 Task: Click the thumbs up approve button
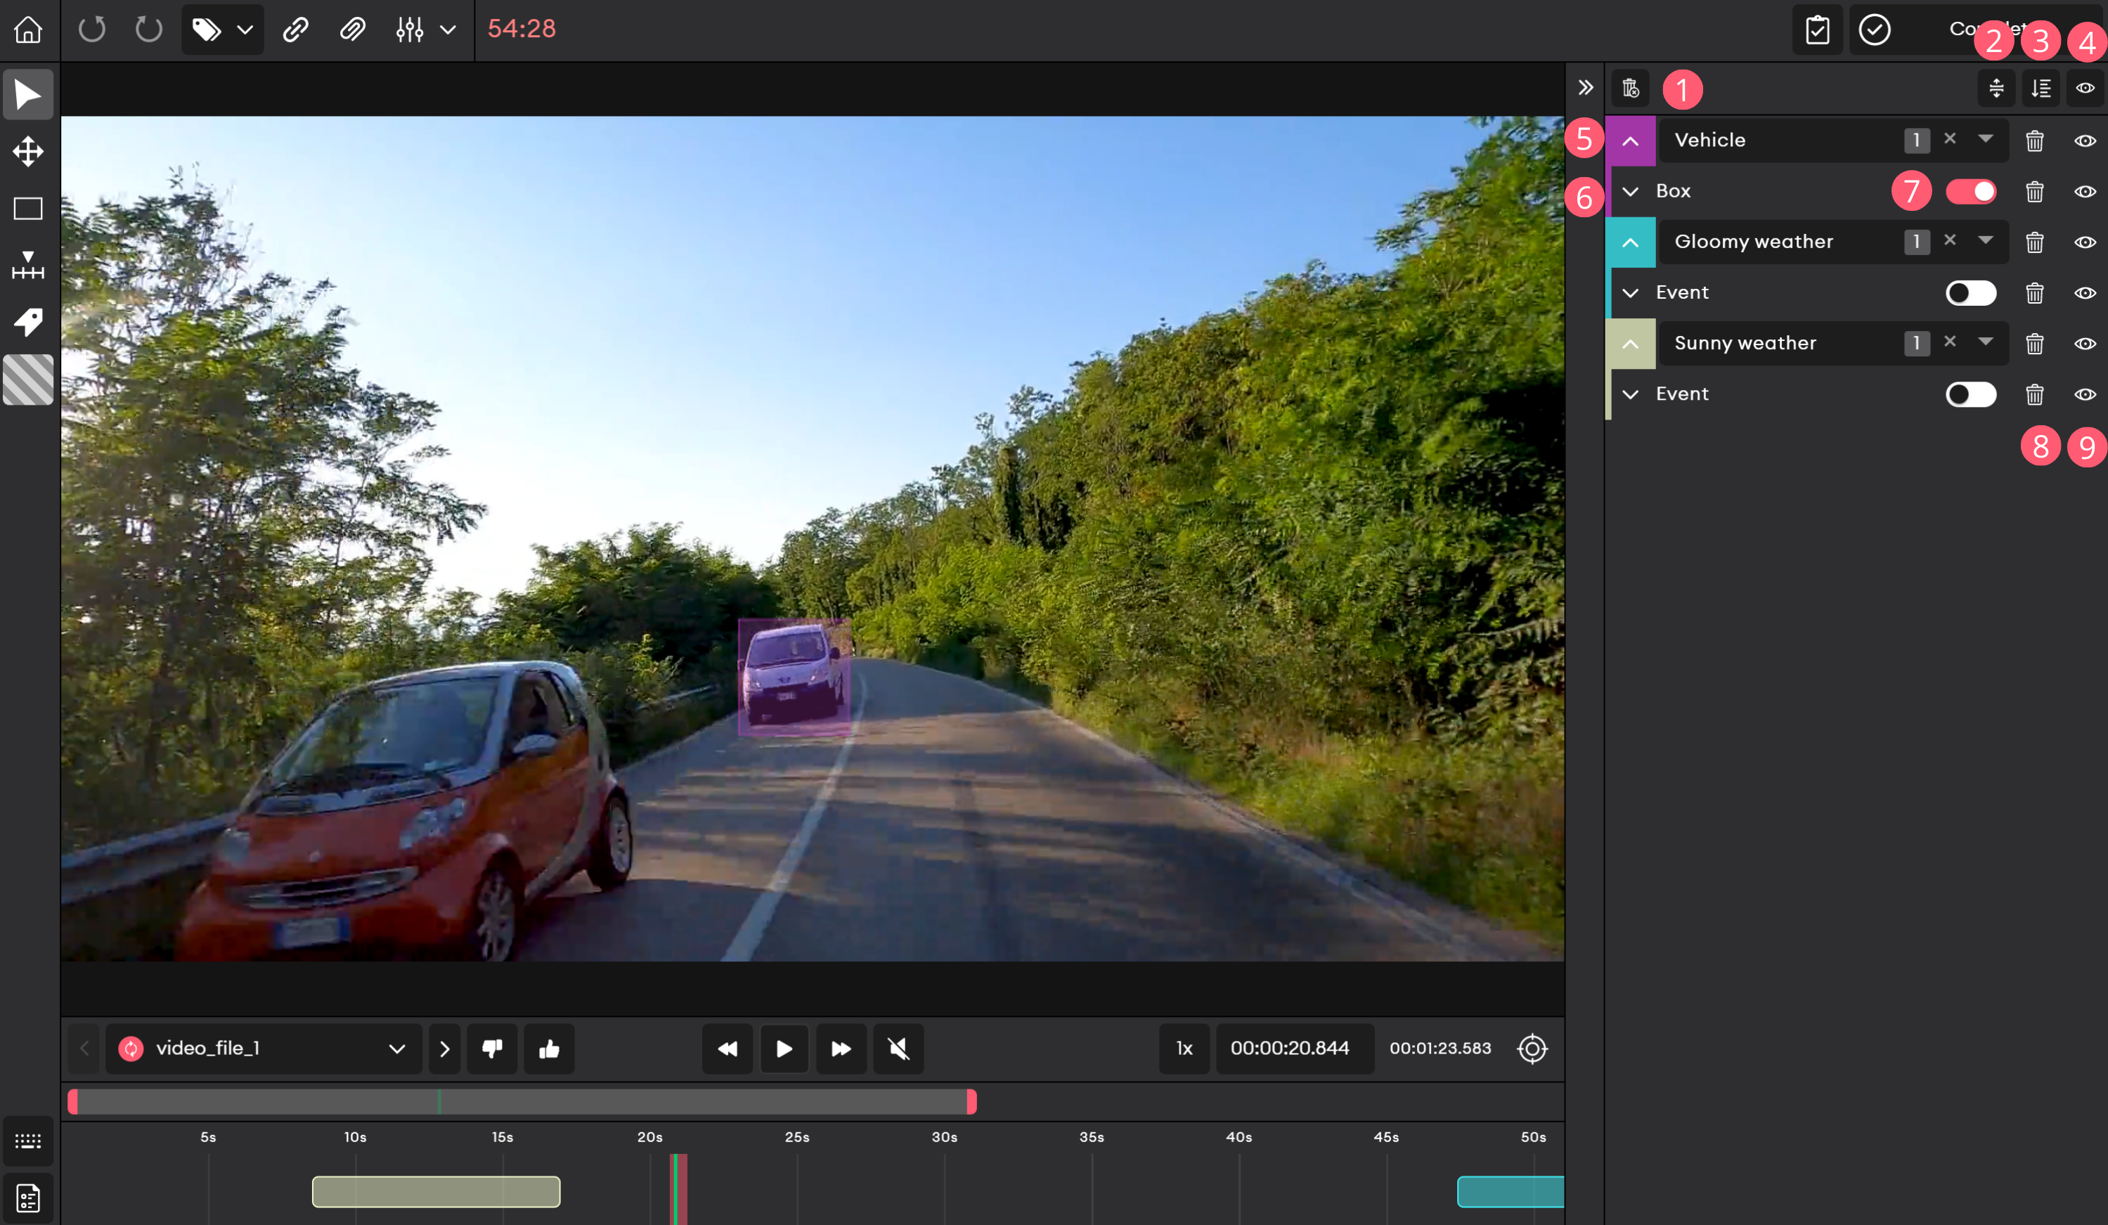coord(549,1048)
